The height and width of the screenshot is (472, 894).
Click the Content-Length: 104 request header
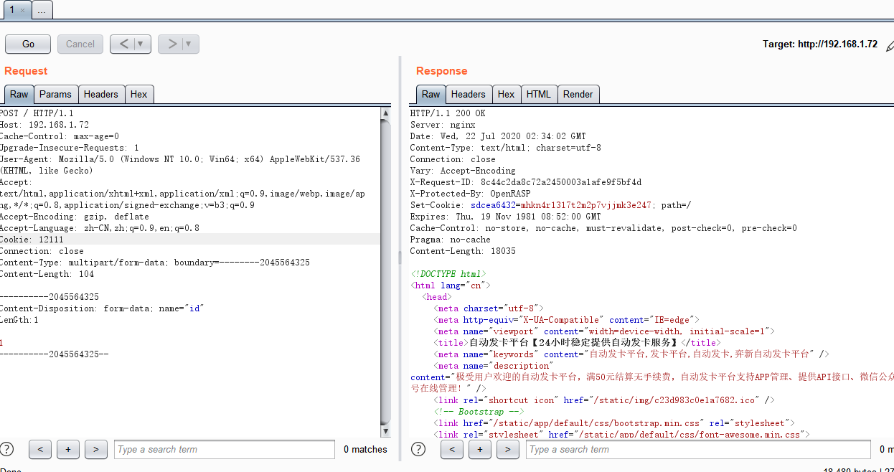[x=47, y=274]
